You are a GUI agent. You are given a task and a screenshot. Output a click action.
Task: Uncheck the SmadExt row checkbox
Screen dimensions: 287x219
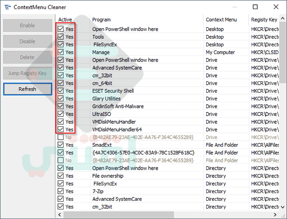[x=61, y=145]
